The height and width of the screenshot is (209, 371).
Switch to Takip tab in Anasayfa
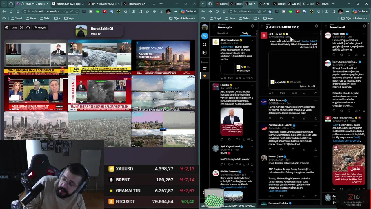tap(245, 33)
